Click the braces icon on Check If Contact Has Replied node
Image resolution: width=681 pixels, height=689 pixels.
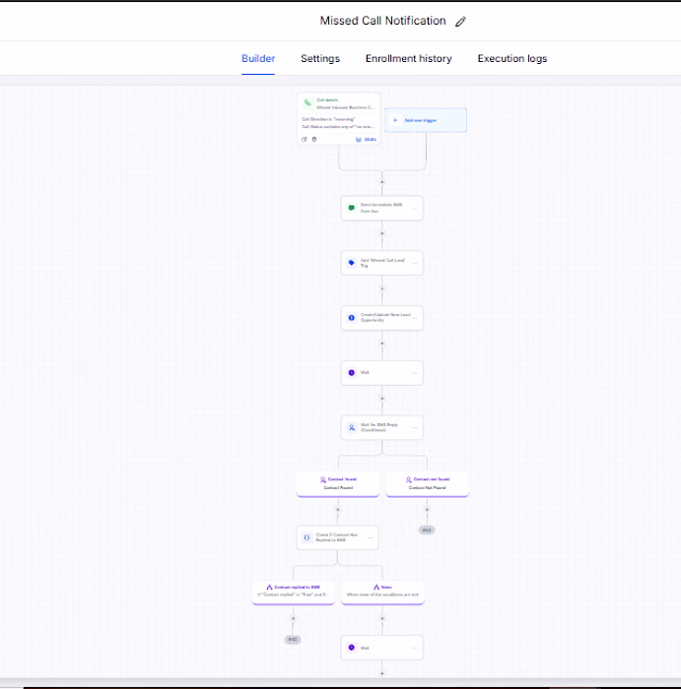[307, 537]
